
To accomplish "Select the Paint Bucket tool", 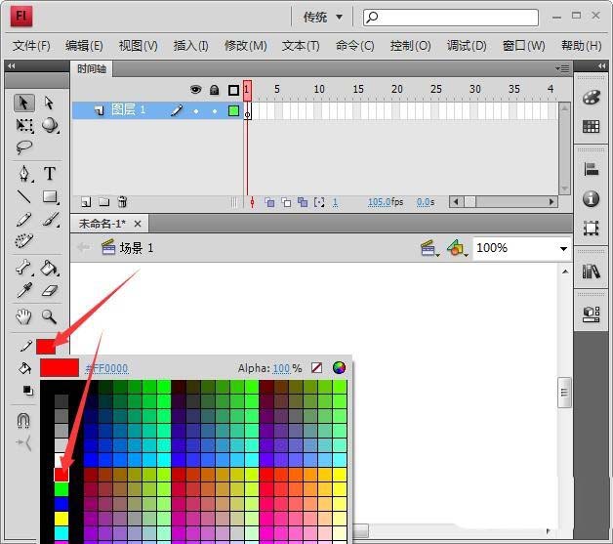I will tap(50, 268).
